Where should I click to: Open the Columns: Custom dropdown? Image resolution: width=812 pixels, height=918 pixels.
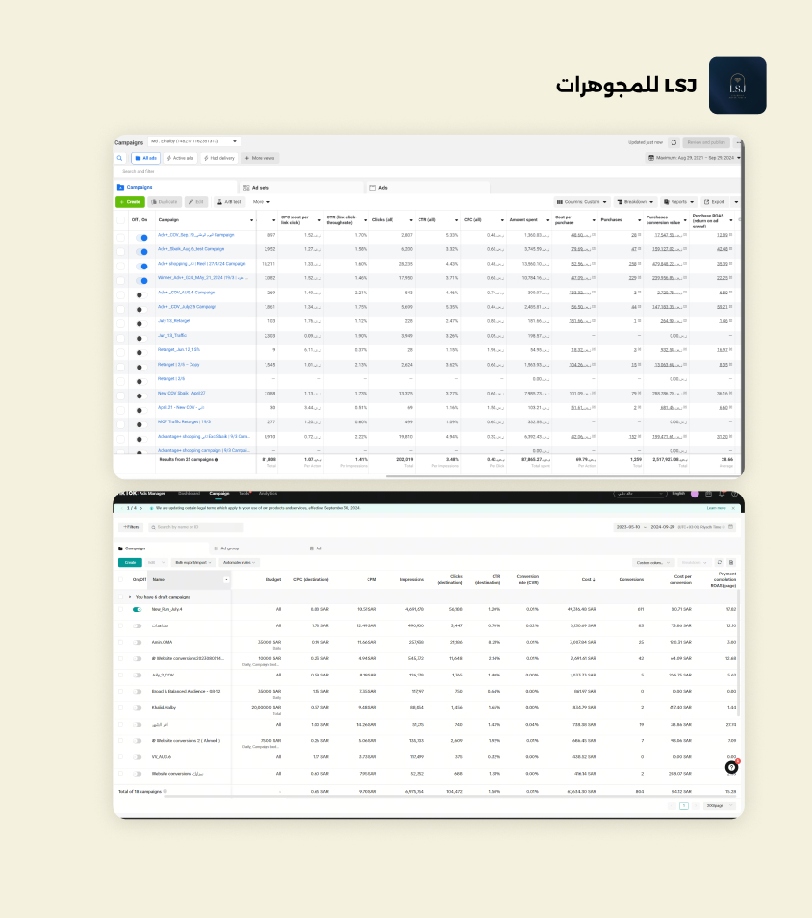coord(583,202)
